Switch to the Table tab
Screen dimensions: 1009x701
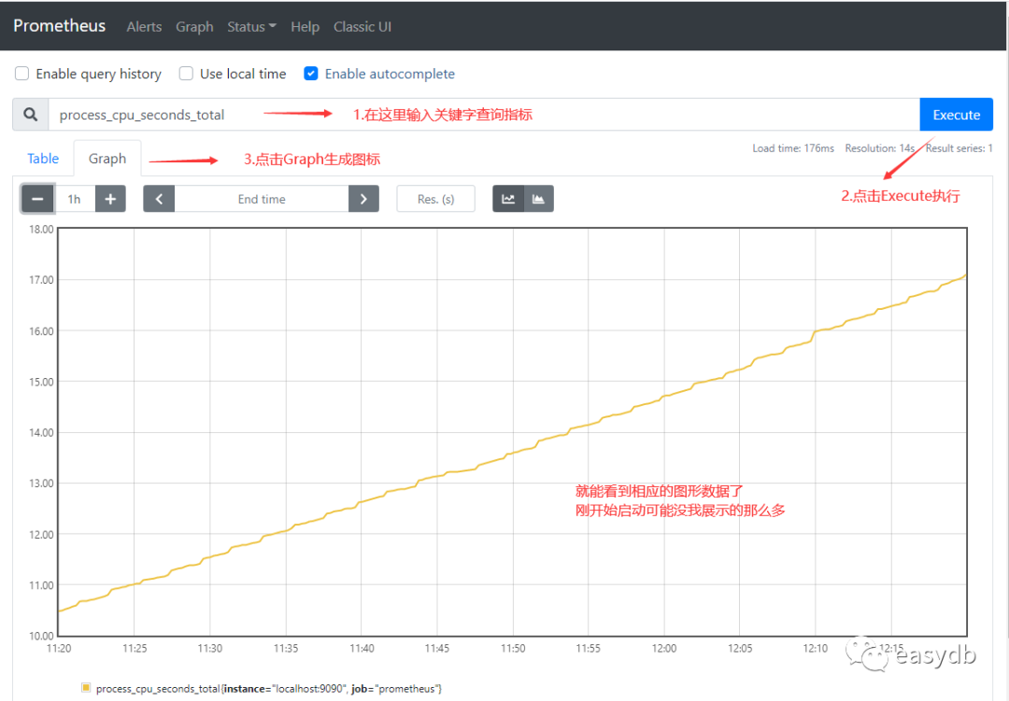pyautogui.click(x=43, y=159)
